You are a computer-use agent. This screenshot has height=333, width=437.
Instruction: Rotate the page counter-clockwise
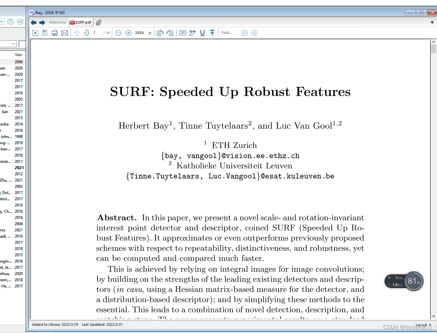[x=160, y=33]
